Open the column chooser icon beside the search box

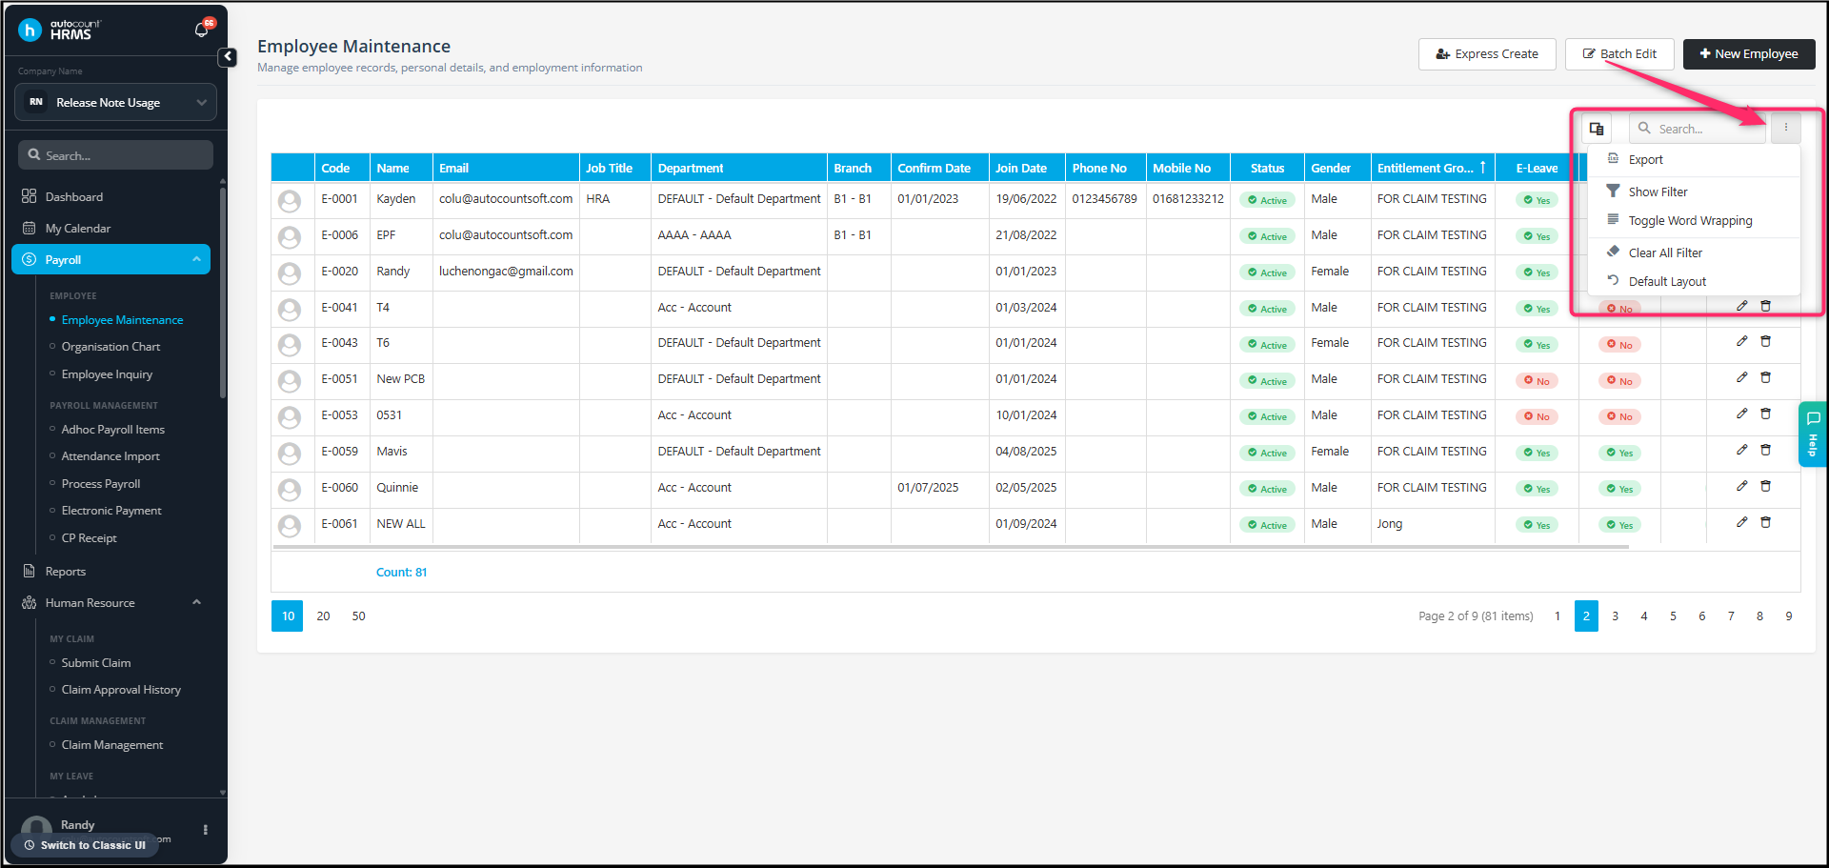coord(1597,129)
